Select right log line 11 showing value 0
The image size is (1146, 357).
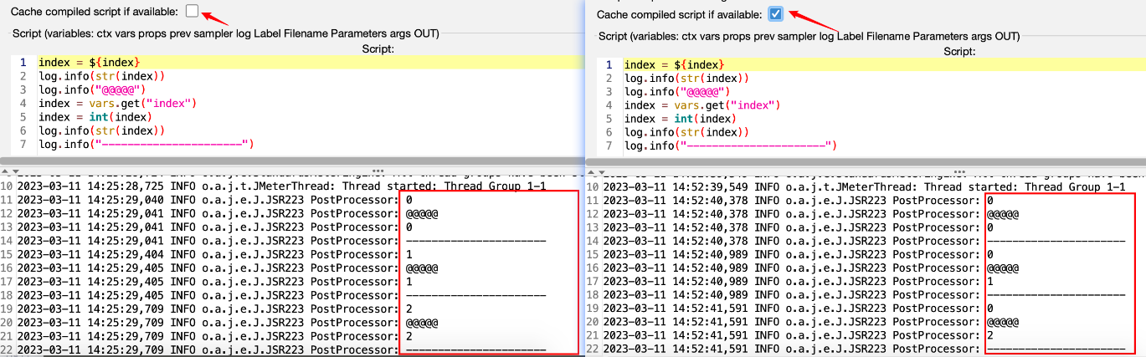(798, 201)
